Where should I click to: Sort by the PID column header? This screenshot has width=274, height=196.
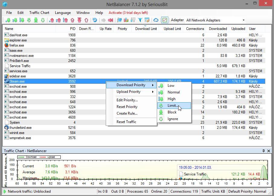[66, 29]
